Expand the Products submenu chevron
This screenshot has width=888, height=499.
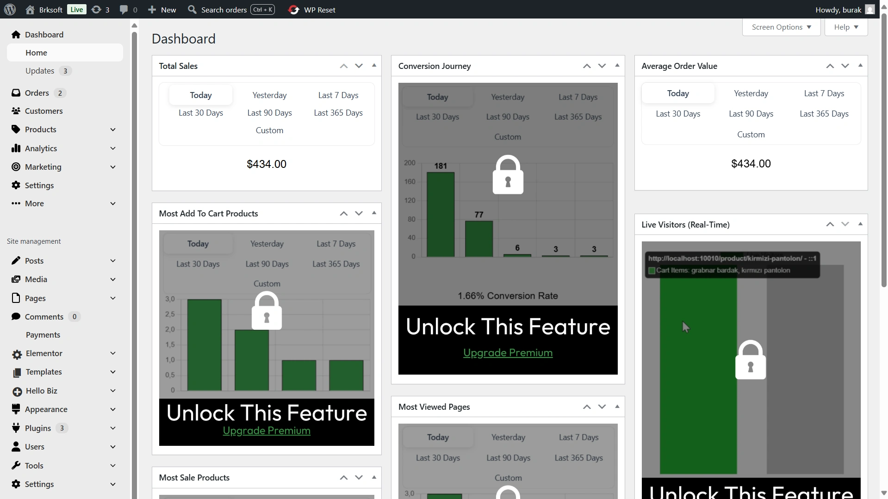[x=113, y=129]
